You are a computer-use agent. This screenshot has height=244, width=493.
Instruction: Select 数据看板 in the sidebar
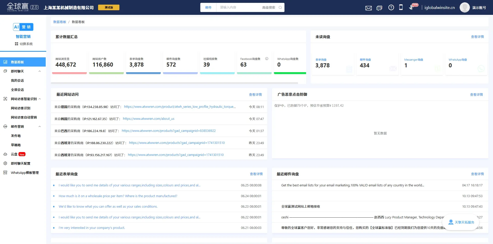pyautogui.click(x=17, y=62)
